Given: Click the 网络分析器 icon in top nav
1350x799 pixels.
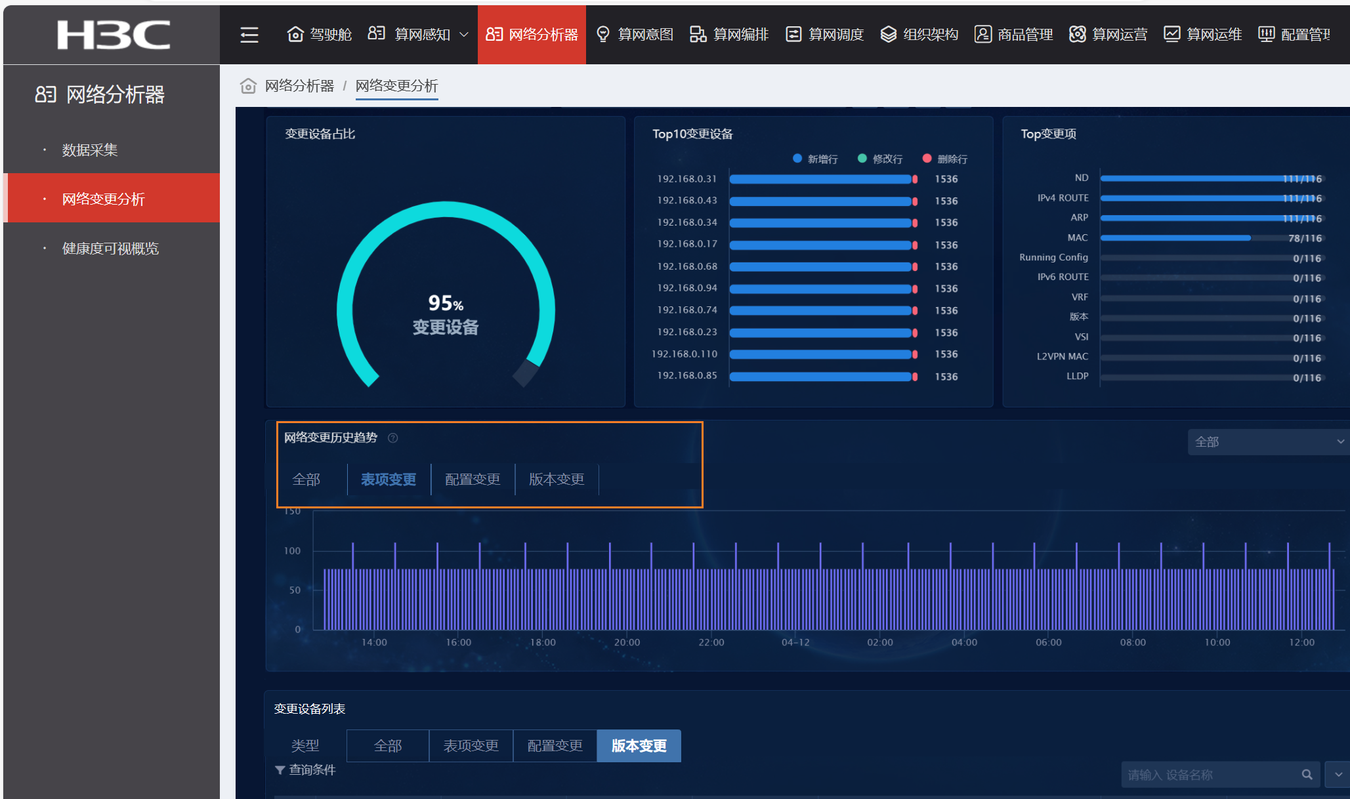Looking at the screenshot, I should (x=494, y=34).
